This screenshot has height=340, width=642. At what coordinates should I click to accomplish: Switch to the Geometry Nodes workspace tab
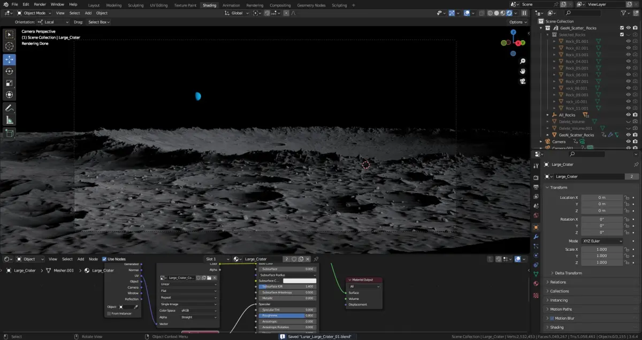311,5
